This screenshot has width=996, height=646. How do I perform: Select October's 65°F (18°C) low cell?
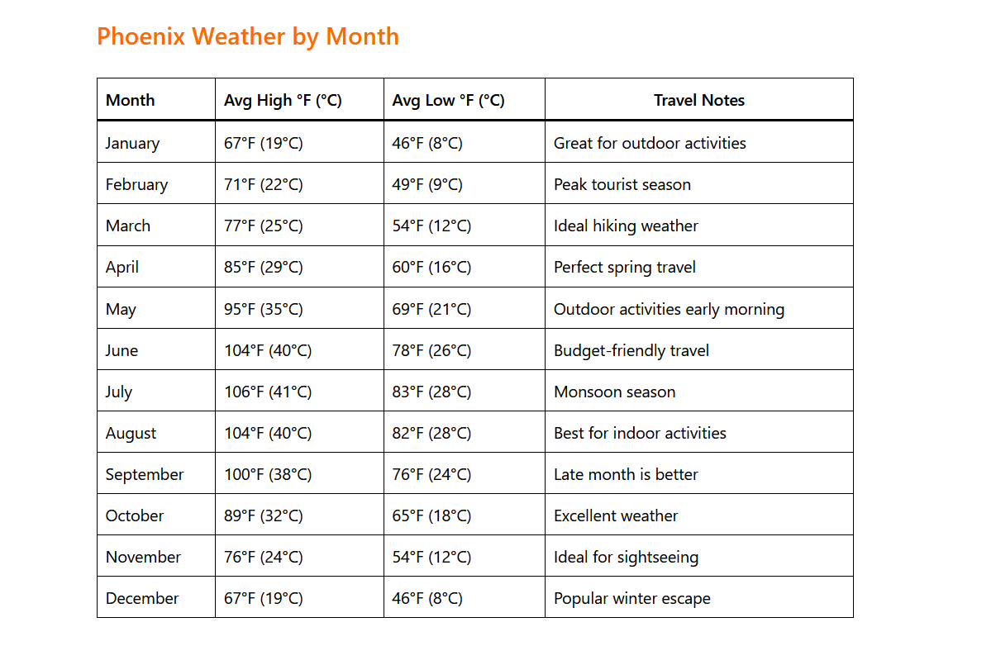point(431,515)
